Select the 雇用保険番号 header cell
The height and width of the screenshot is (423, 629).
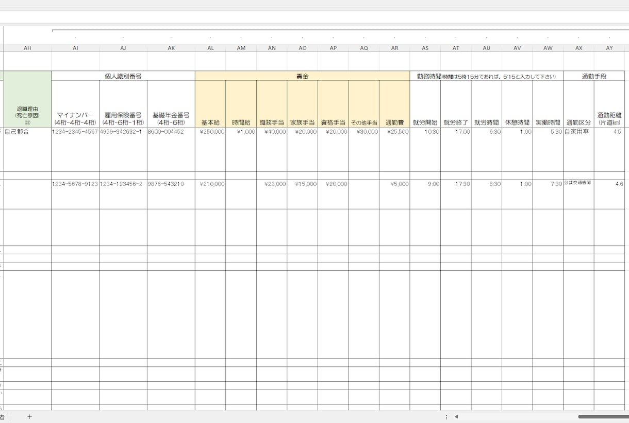coord(123,104)
